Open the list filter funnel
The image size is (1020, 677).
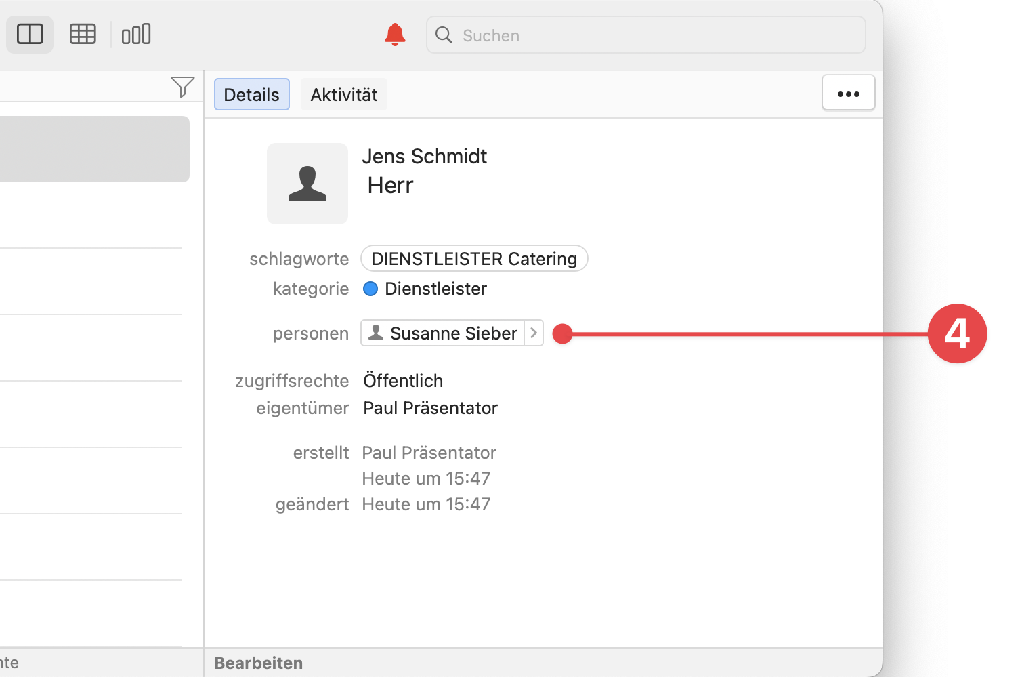pyautogui.click(x=182, y=87)
